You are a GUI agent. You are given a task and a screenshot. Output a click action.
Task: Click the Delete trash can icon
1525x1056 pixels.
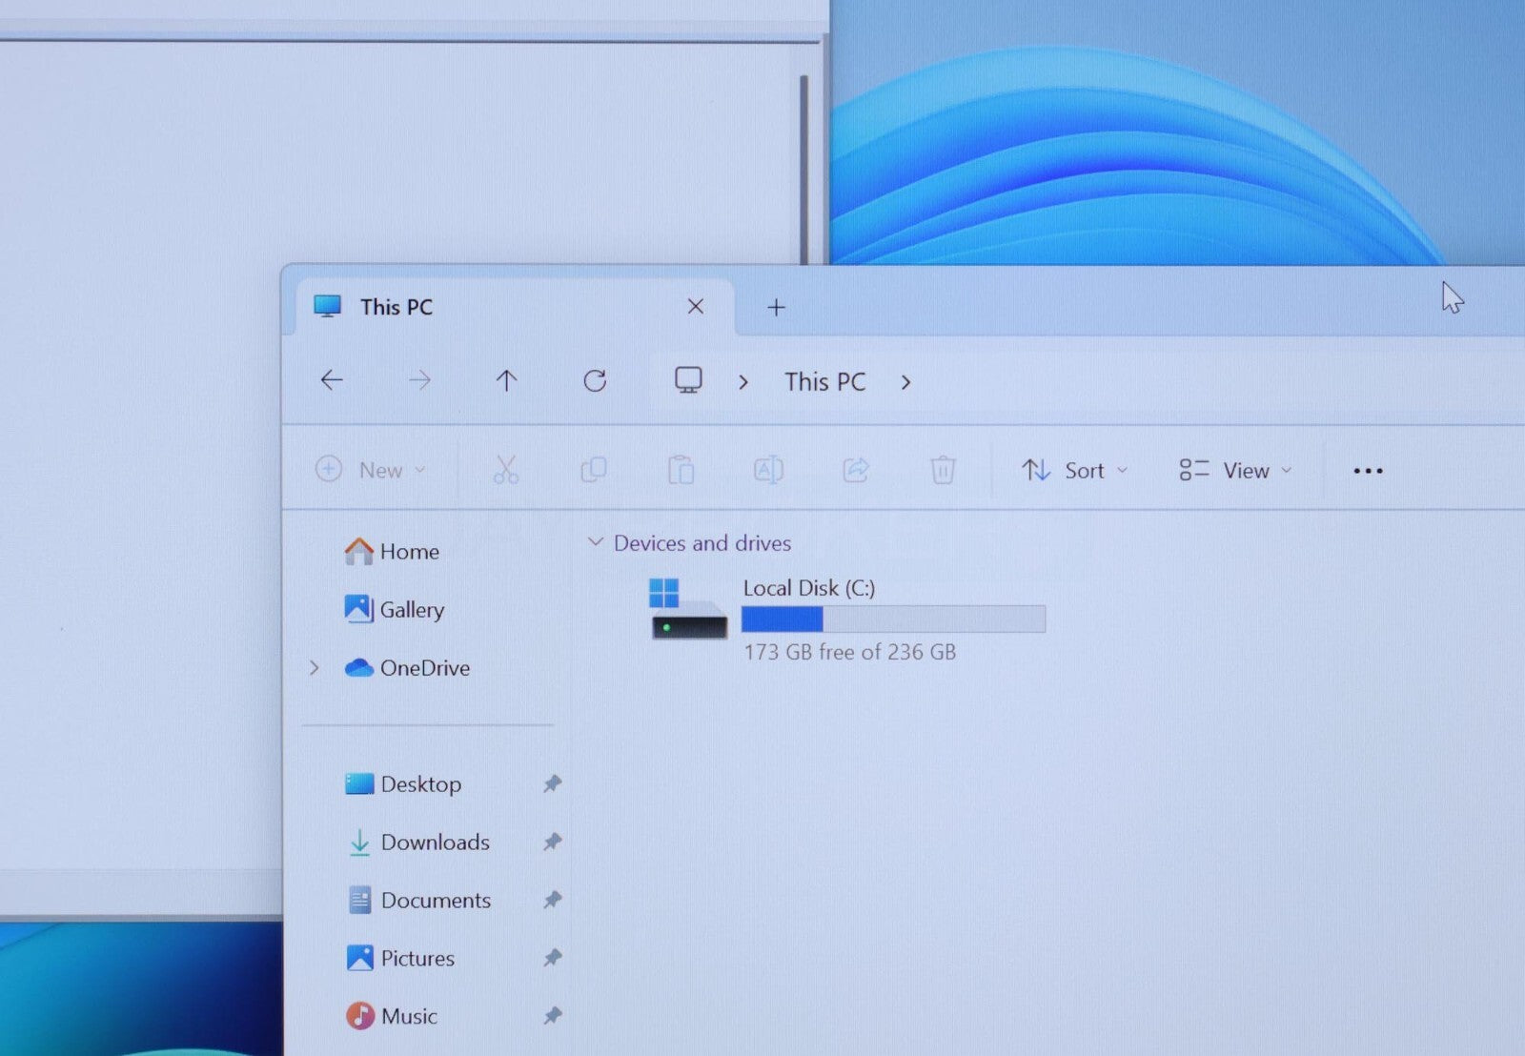(943, 470)
